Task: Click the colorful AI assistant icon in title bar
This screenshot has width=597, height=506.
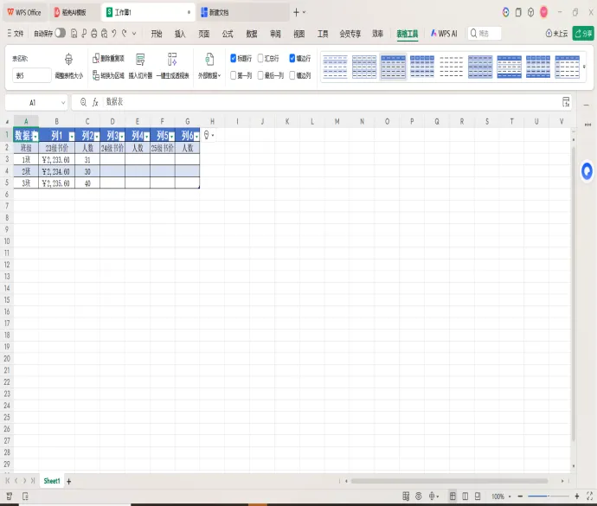Action: [505, 12]
